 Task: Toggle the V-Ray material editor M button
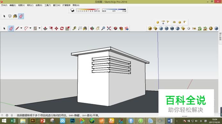pyautogui.click(x=150, y=29)
